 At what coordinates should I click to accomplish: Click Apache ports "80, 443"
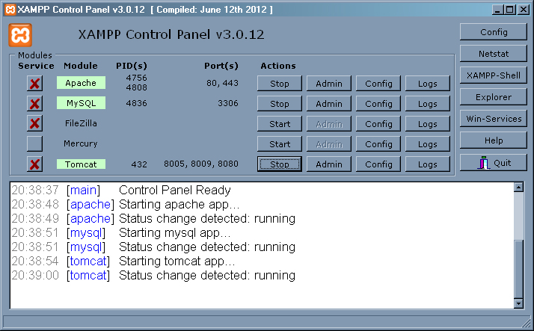(x=222, y=83)
